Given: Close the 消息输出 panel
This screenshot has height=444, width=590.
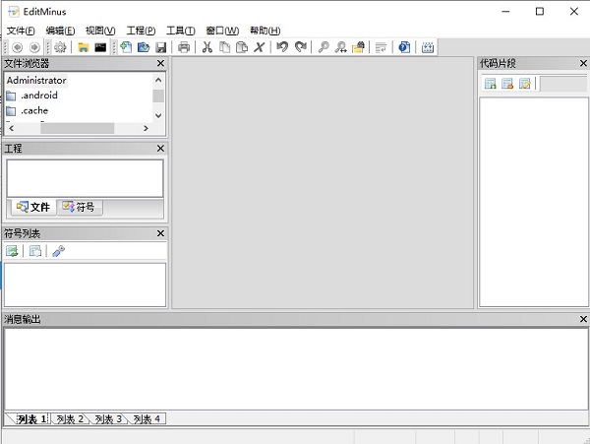Looking at the screenshot, I should click(583, 319).
